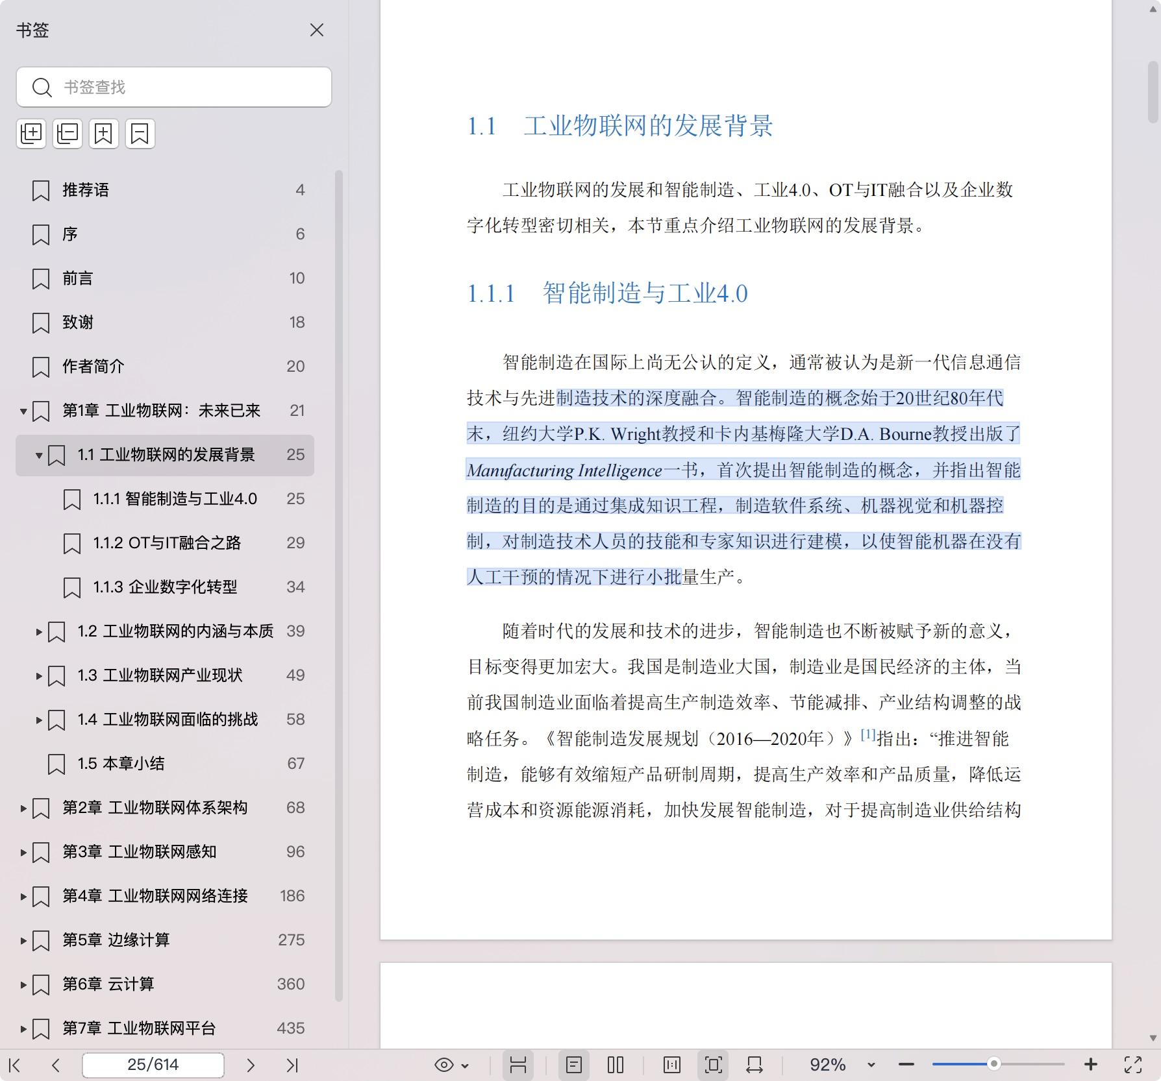This screenshot has width=1161, height=1081.
Task: Click the document vertical scrollbar thumb
Action: point(1153,92)
